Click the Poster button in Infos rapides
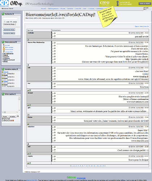Image resolution: width=152 pixels, height=181 pixels. click(x=5, y=117)
